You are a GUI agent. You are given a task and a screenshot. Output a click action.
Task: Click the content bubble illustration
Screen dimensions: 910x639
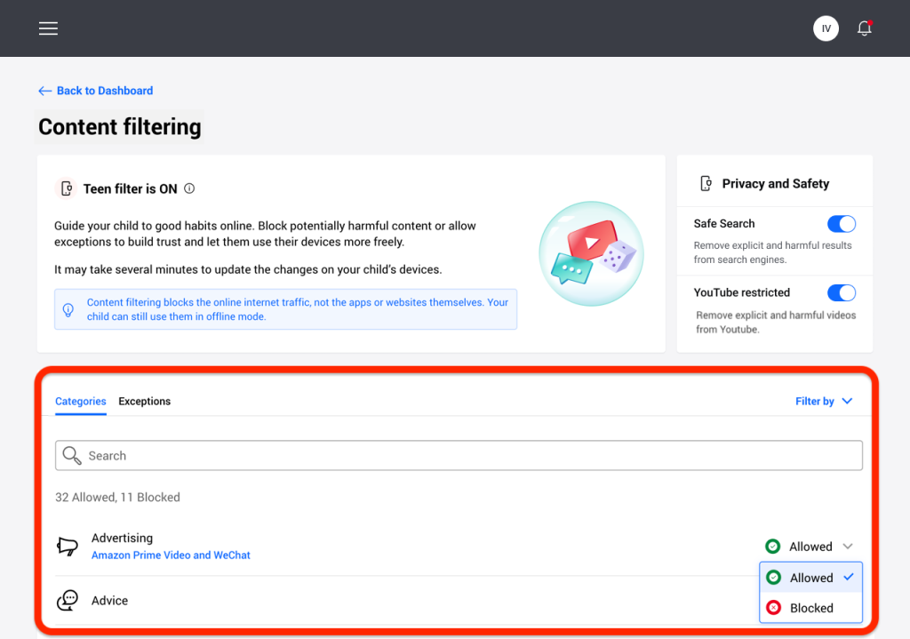(x=591, y=253)
